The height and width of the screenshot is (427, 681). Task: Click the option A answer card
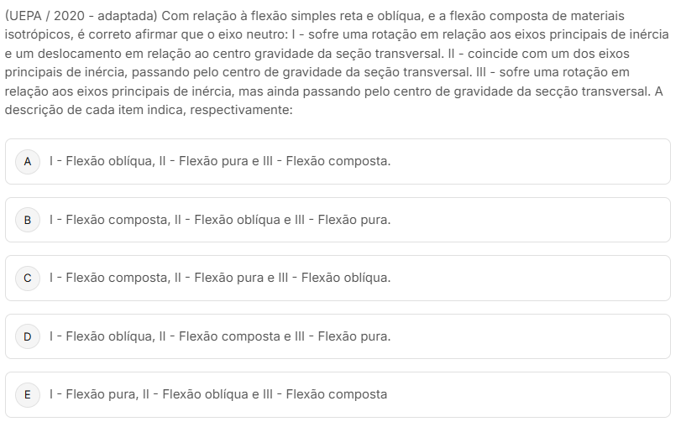[338, 161]
